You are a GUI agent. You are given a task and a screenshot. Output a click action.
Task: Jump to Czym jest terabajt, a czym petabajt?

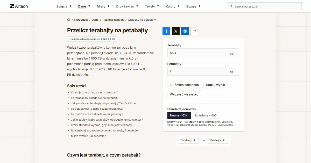[x=94, y=92]
